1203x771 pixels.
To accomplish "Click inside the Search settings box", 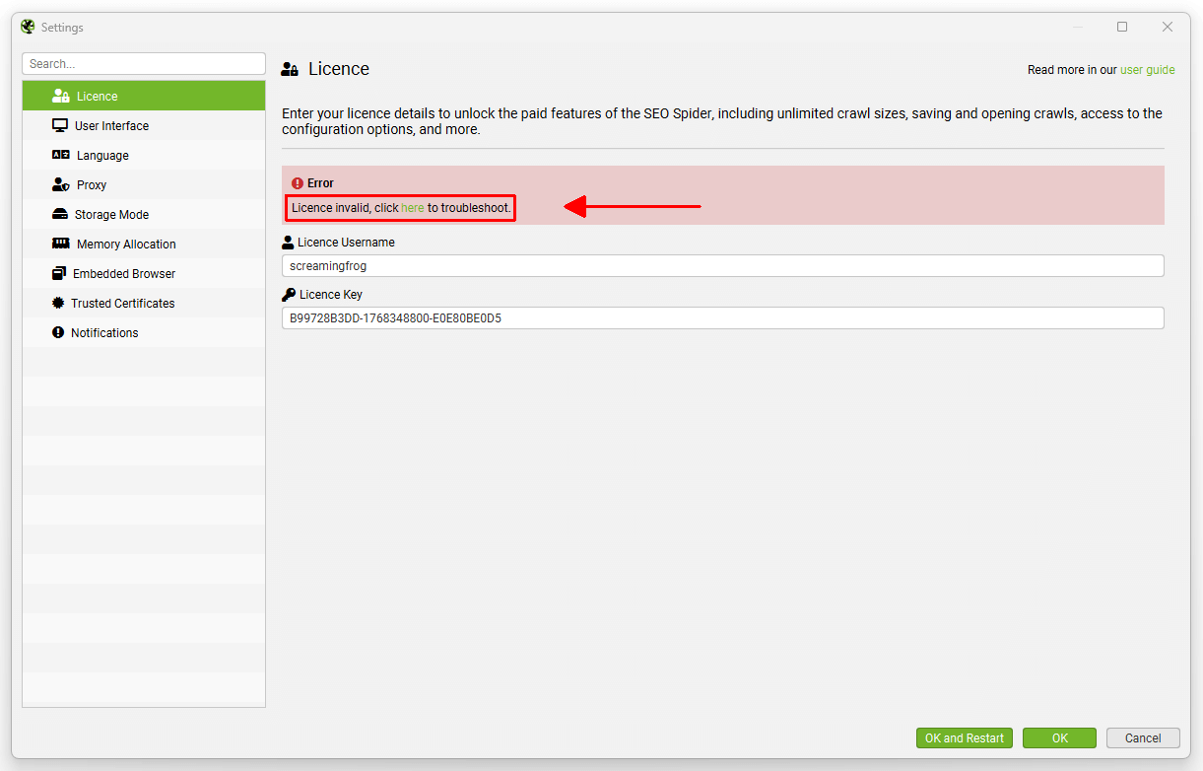I will 143,63.
